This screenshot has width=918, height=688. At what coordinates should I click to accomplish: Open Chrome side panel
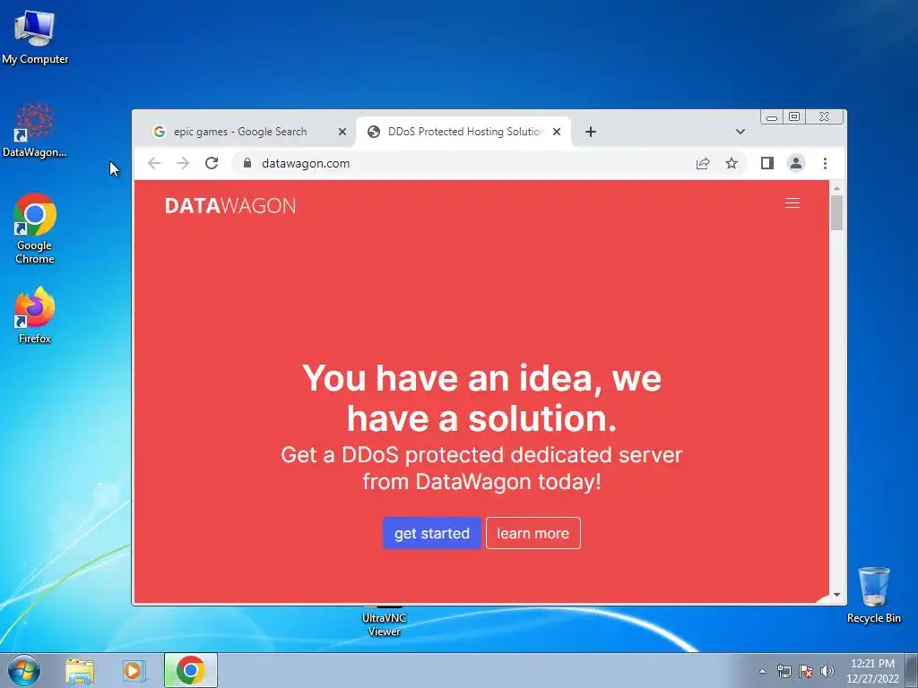(767, 163)
